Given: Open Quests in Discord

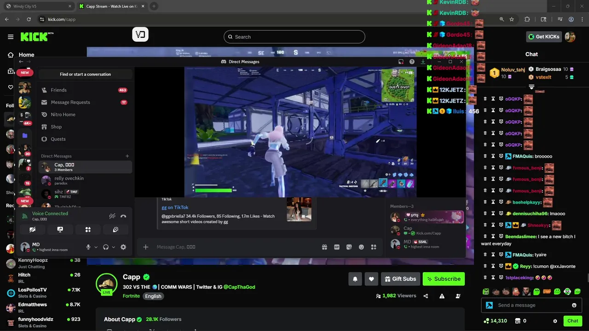Looking at the screenshot, I should [85, 139].
